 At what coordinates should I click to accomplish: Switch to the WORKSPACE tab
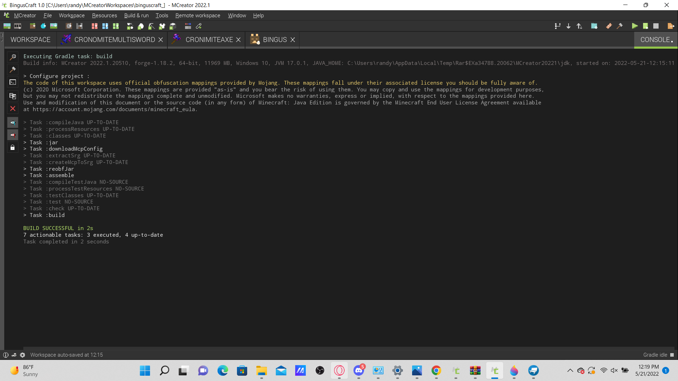[30, 40]
